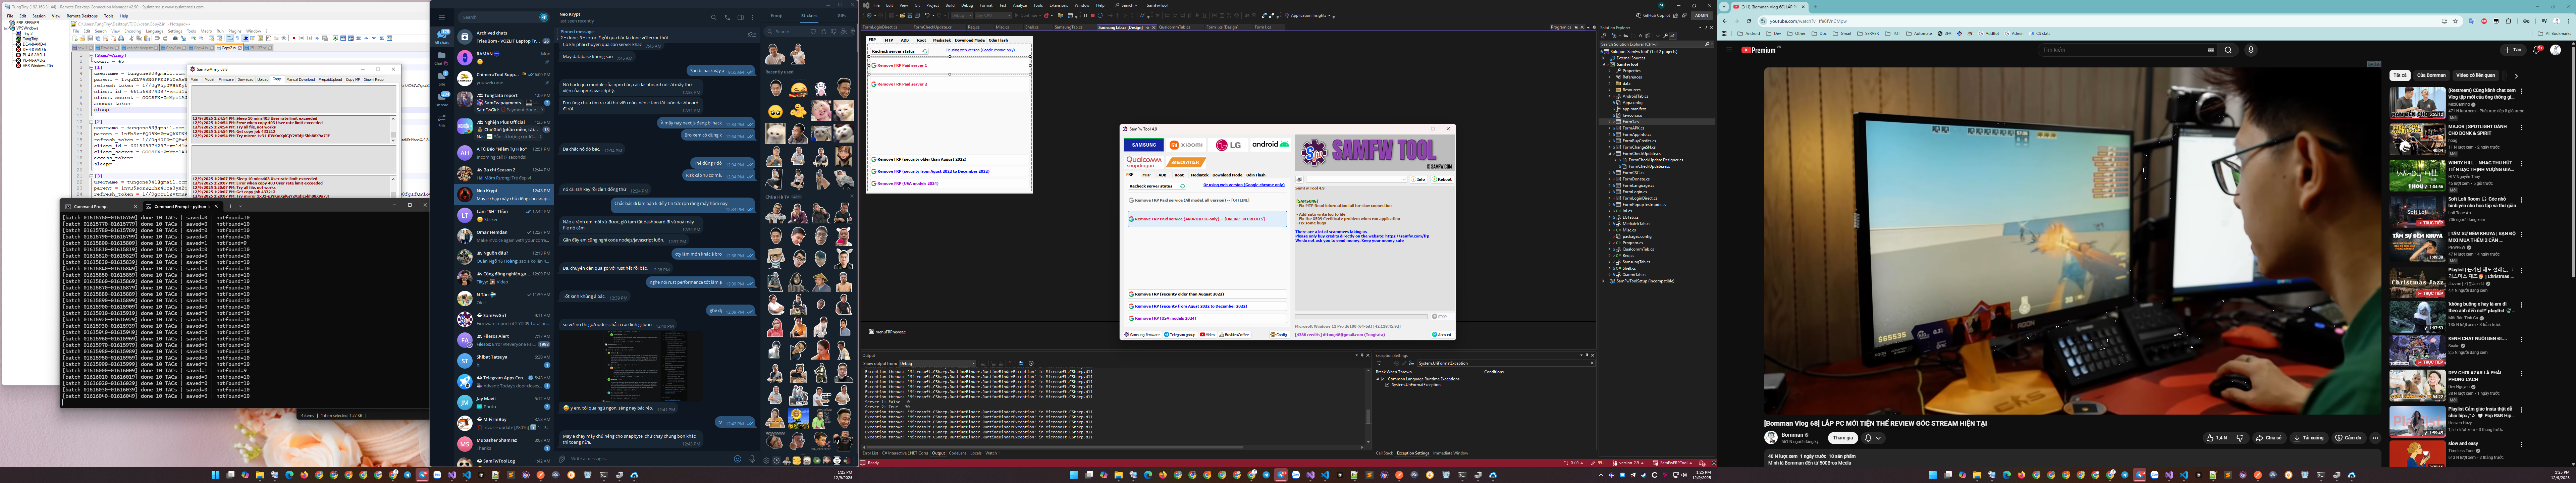The width and height of the screenshot is (2576, 483).
Task: Click the YouTube search magnifier button
Action: (x=2228, y=50)
